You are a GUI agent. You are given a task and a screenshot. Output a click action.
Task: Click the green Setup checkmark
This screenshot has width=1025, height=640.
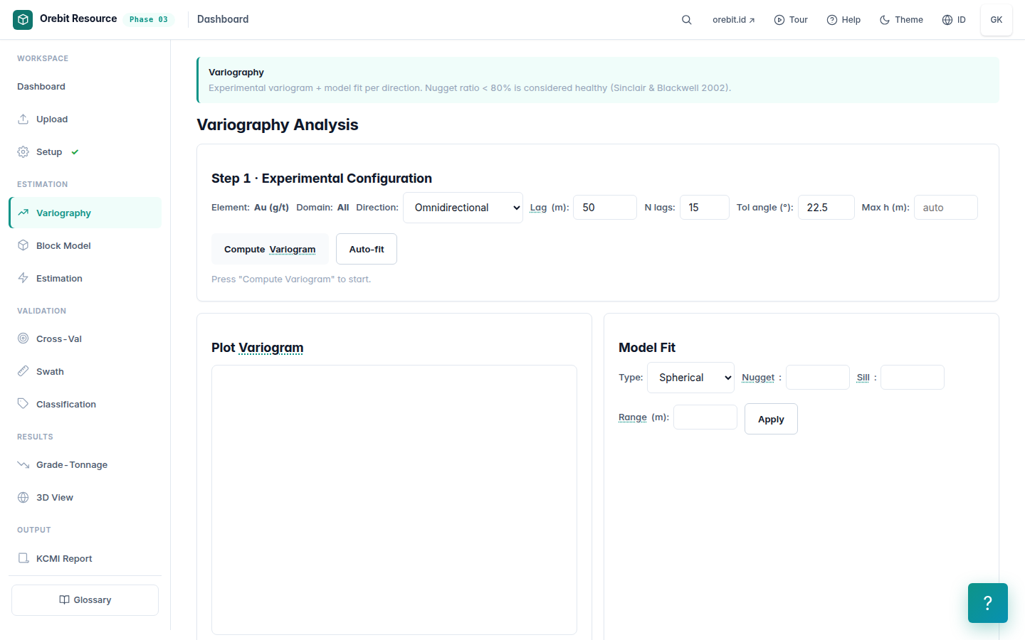75,152
